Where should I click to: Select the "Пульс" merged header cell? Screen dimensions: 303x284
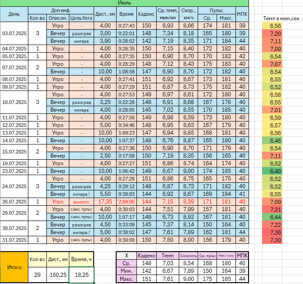(216, 10)
